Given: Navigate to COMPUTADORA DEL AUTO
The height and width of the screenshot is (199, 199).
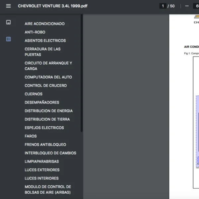Looking at the screenshot, I should tap(48, 77).
